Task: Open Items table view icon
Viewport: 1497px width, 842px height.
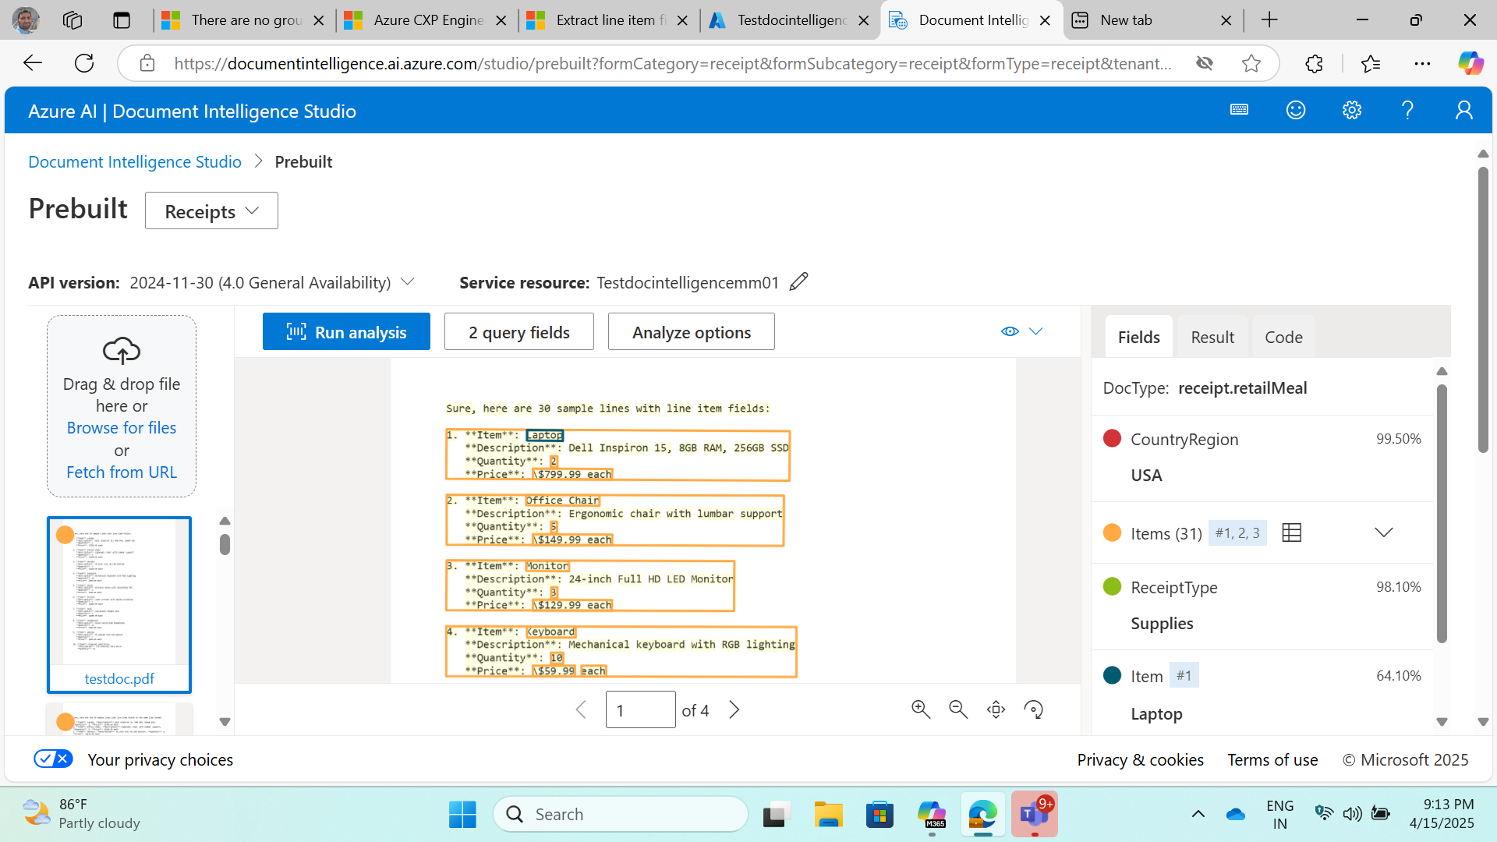Action: tap(1291, 532)
